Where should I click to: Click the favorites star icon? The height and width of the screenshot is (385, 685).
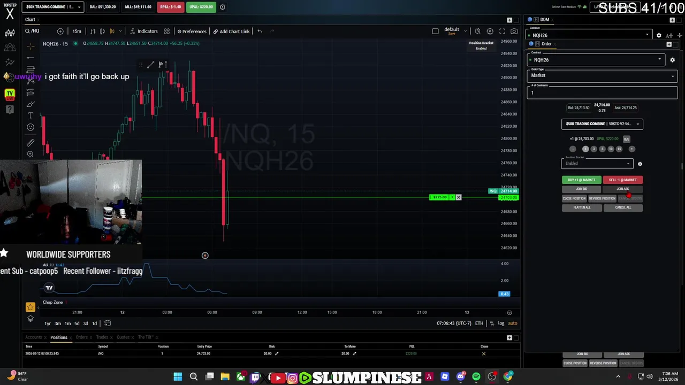pyautogui.click(x=31, y=307)
